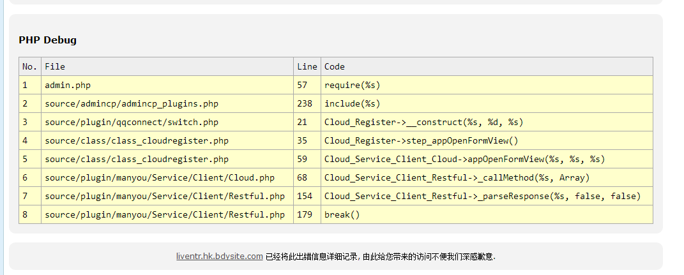Select the Client/Cloud.php file cell
This screenshot has width=684, height=275.
tap(167, 177)
